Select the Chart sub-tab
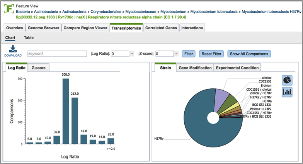The image size is (303, 164). pyautogui.click(x=10, y=38)
